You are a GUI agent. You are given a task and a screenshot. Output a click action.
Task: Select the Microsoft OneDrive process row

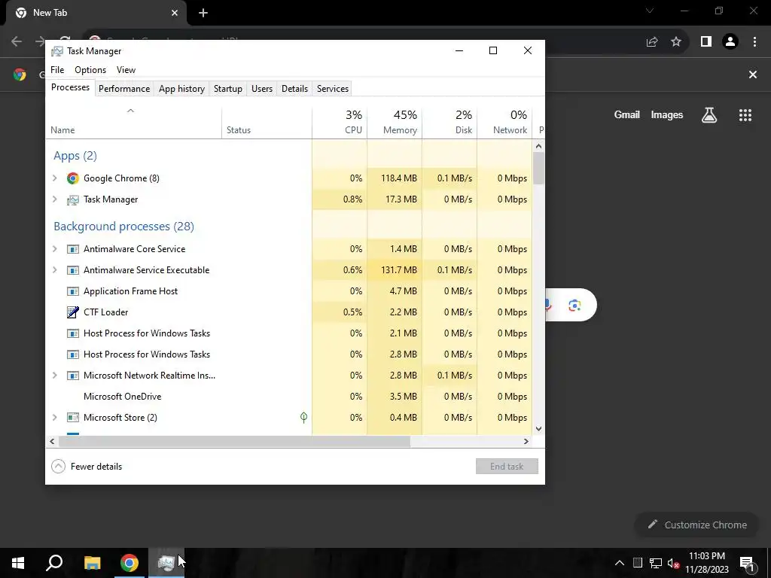289,396
